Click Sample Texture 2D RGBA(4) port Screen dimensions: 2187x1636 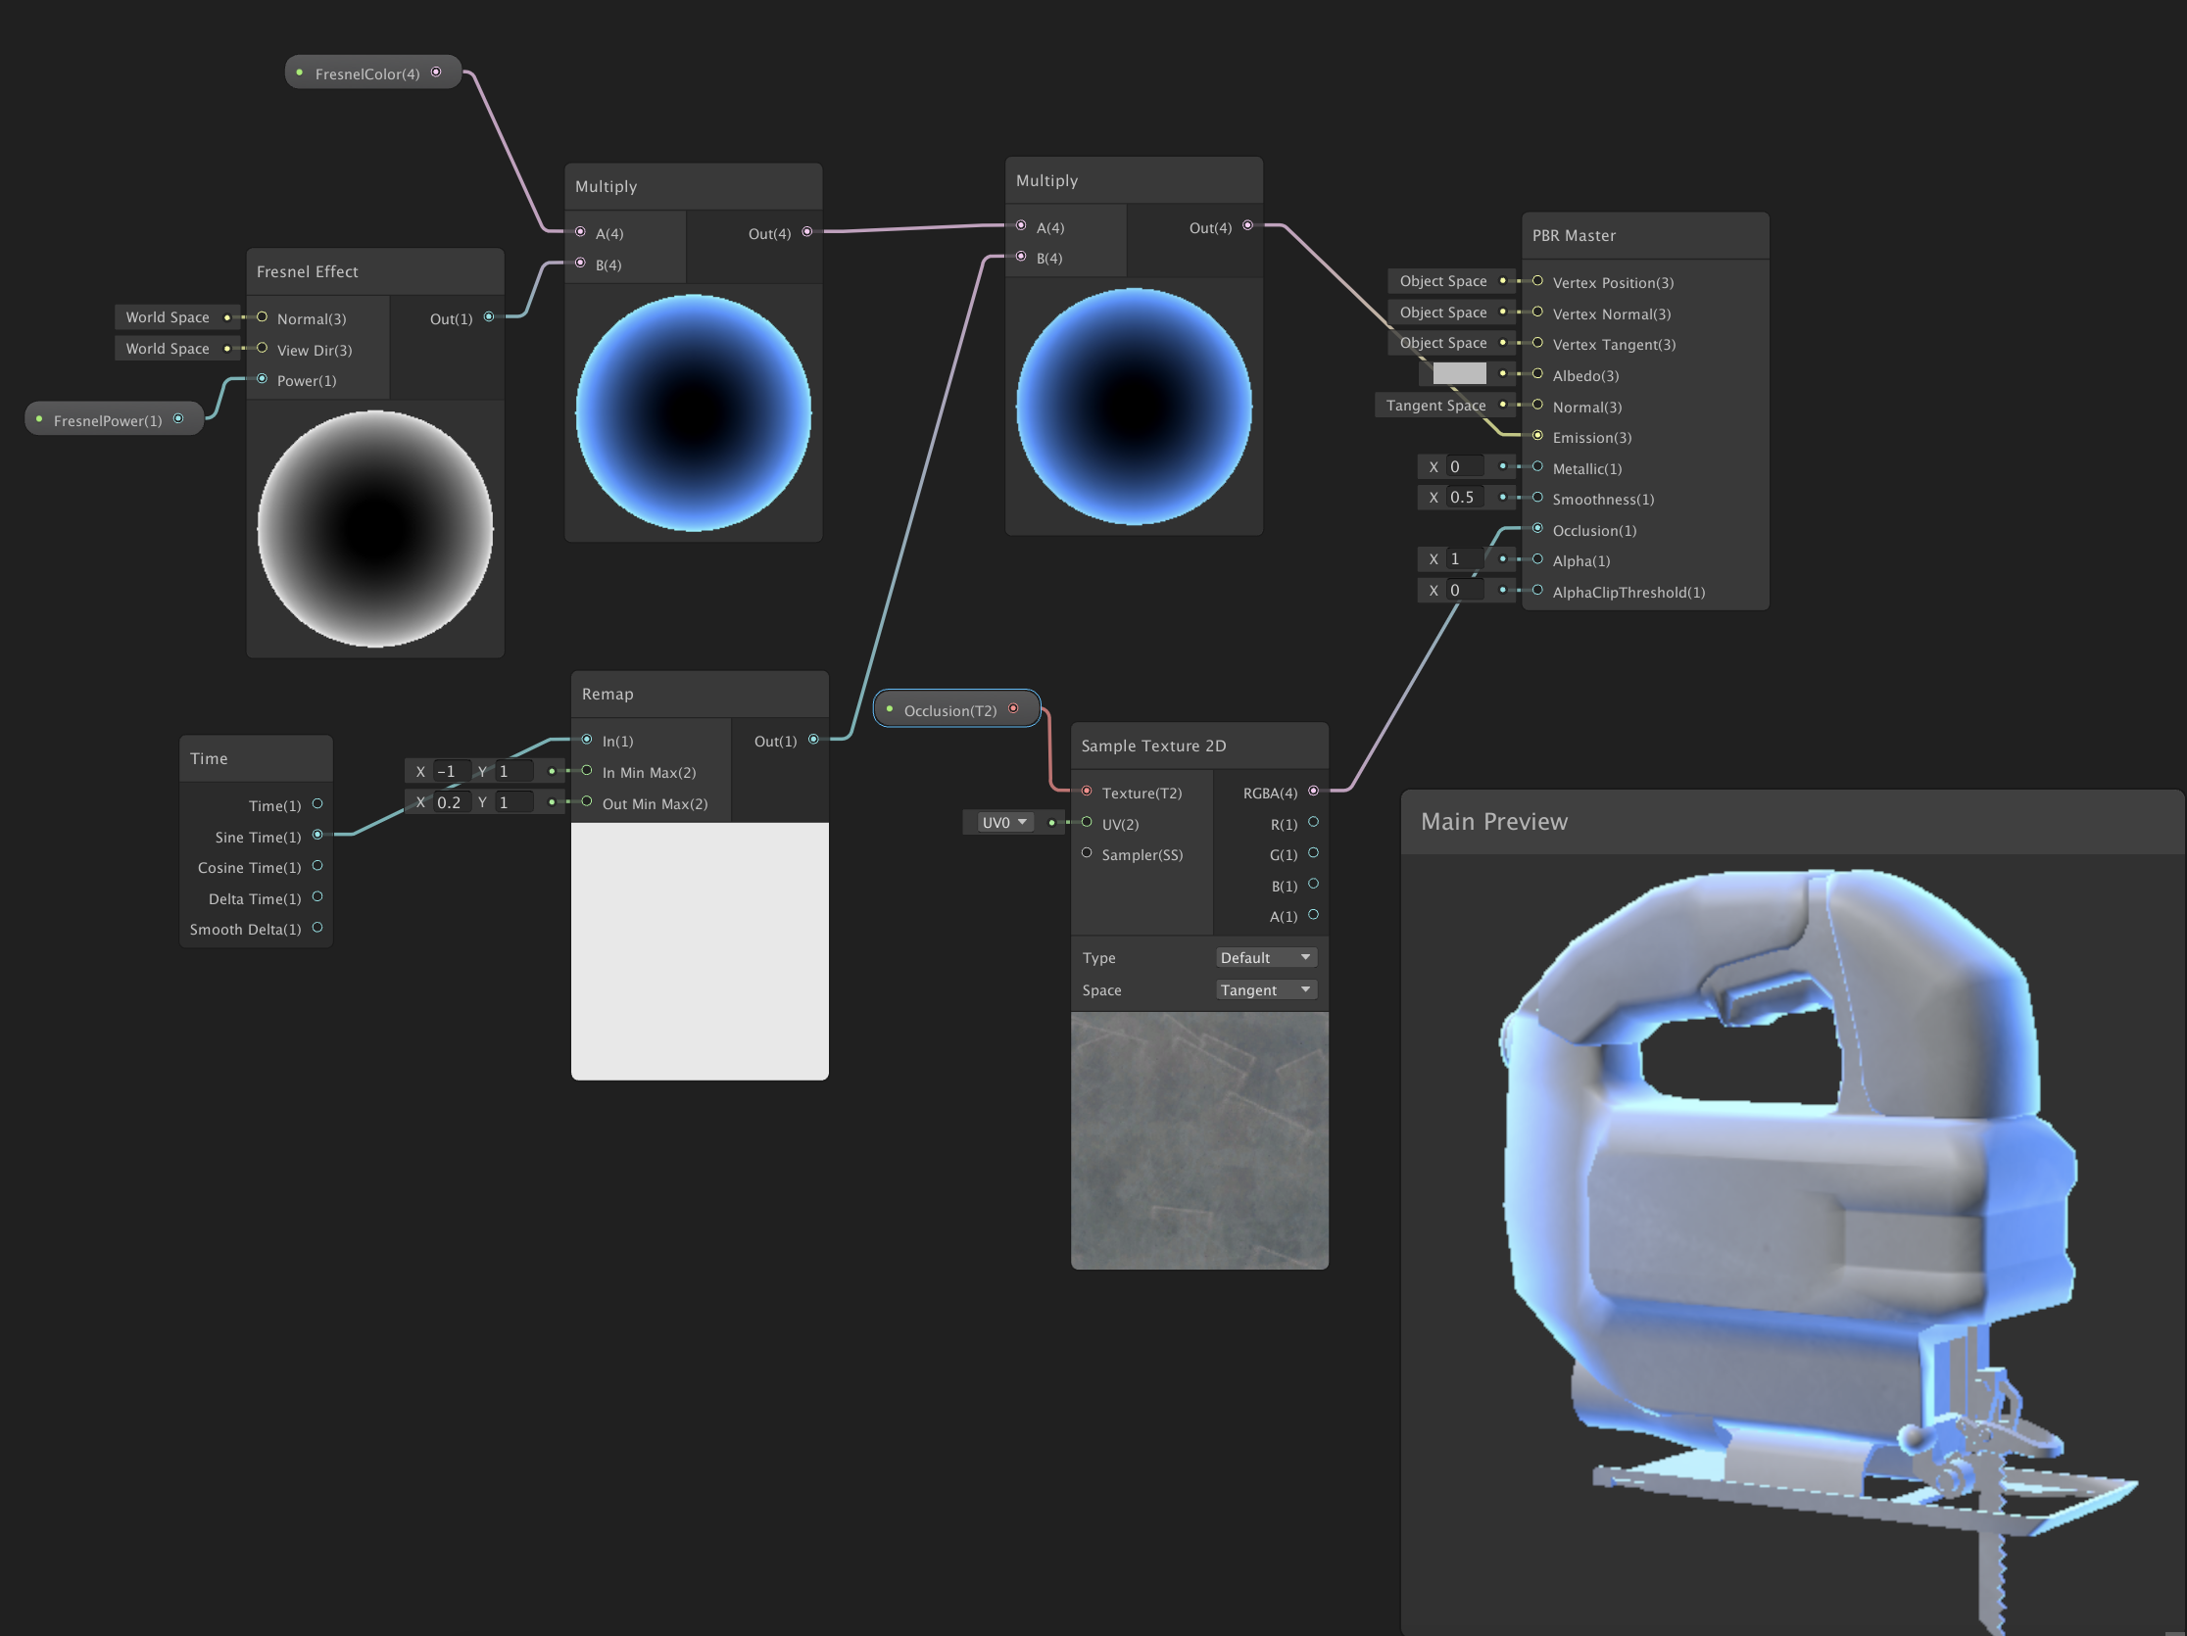pyautogui.click(x=1313, y=791)
